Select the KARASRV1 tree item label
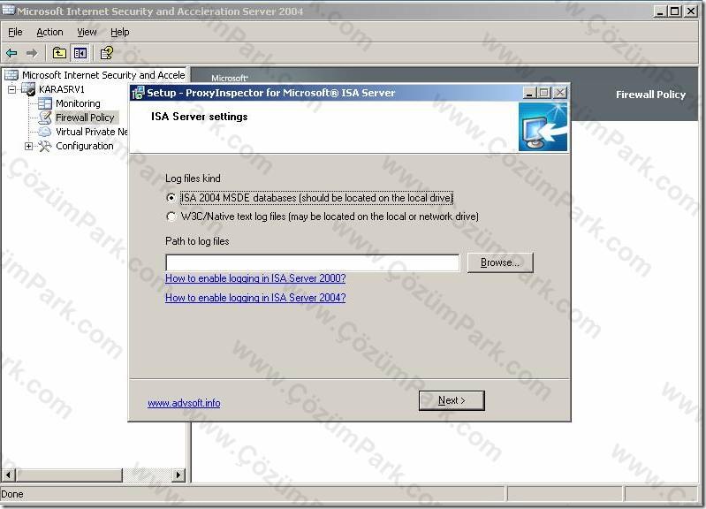Image resolution: width=706 pixels, height=509 pixels. click(x=62, y=89)
